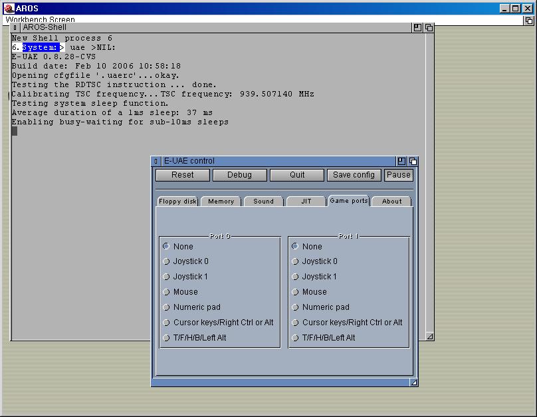Select Joystick 1 for Port 0
The image size is (537, 417).
pyautogui.click(x=166, y=277)
